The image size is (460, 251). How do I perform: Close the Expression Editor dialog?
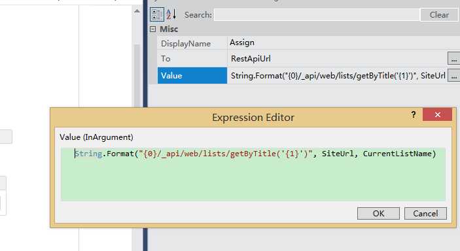[x=437, y=114]
